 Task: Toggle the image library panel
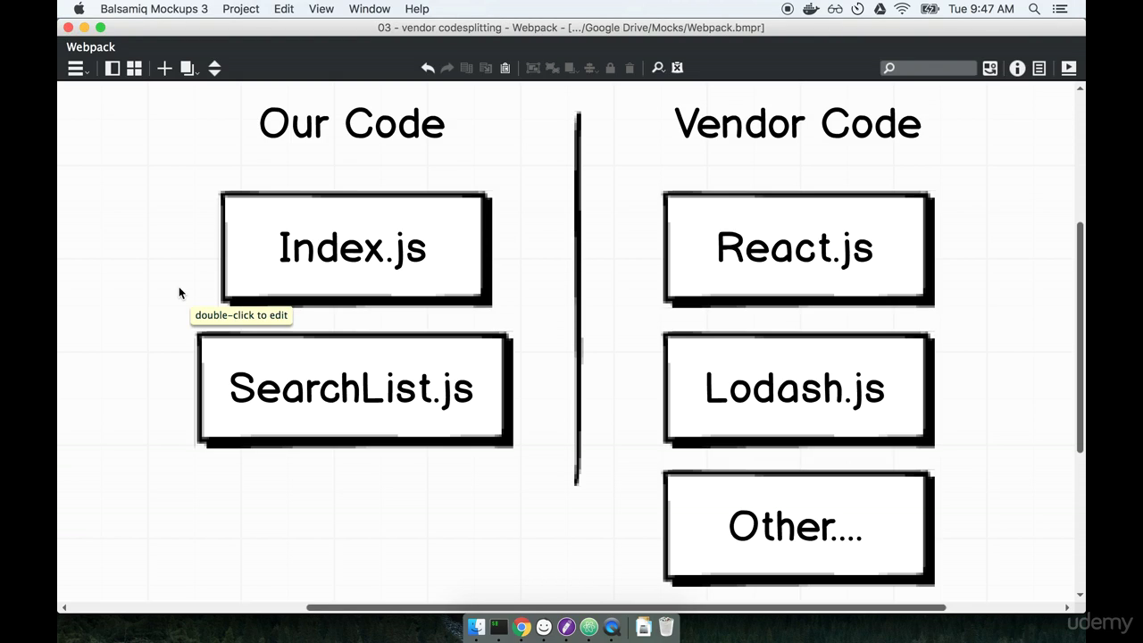tap(989, 68)
